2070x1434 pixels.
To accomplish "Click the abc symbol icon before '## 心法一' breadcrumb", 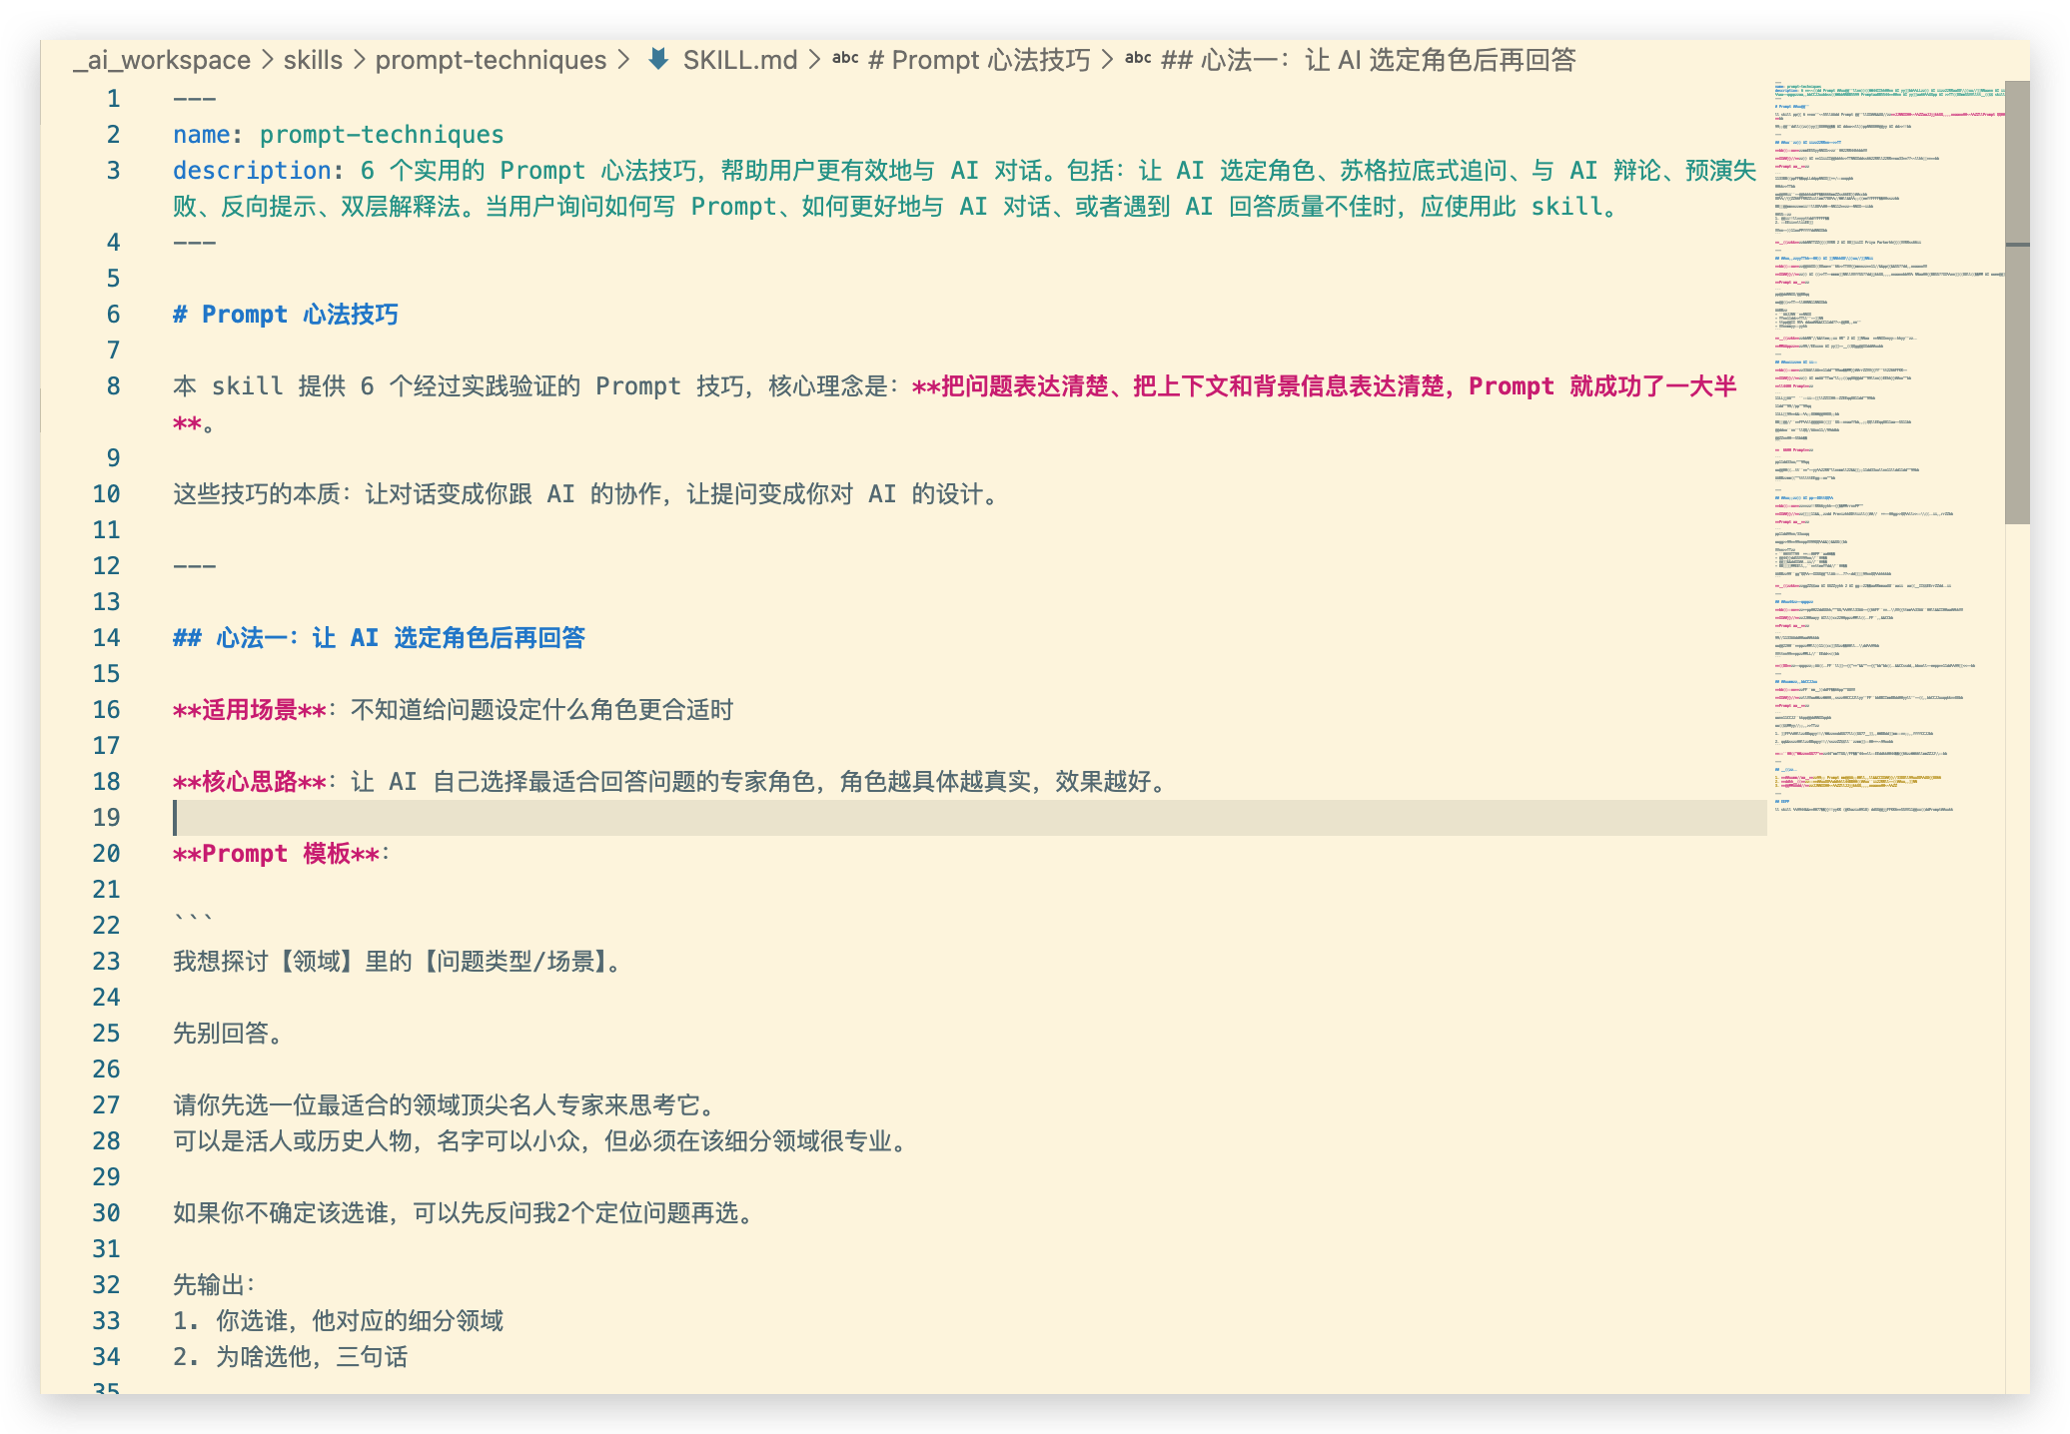I will coord(1138,59).
